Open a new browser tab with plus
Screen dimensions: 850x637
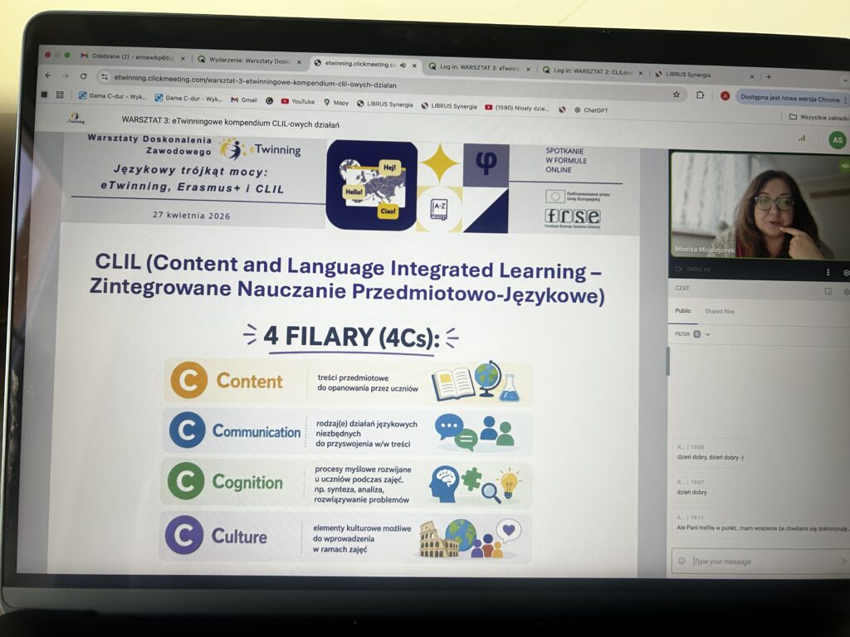[x=768, y=77]
